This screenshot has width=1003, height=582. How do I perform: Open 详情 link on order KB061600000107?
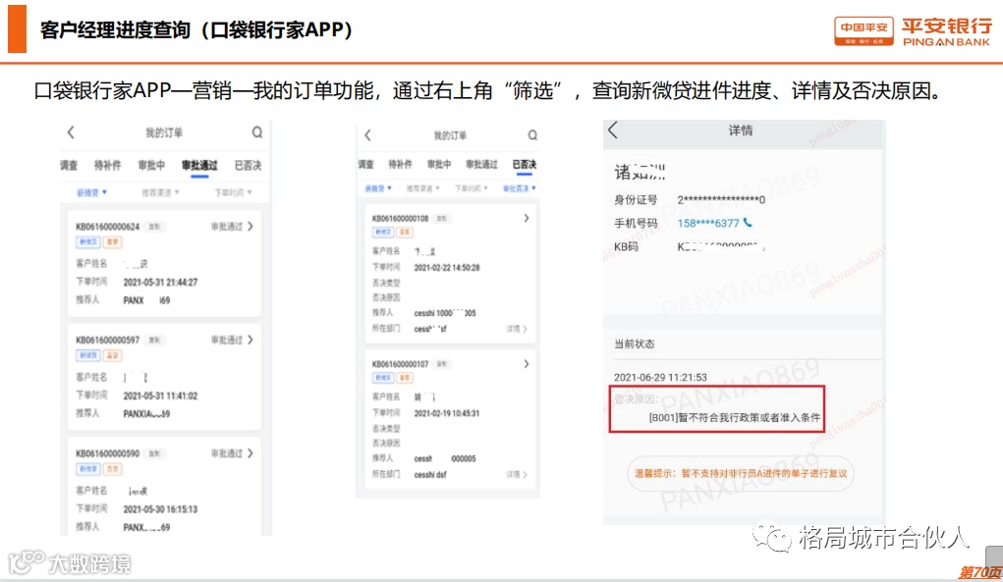[x=517, y=475]
